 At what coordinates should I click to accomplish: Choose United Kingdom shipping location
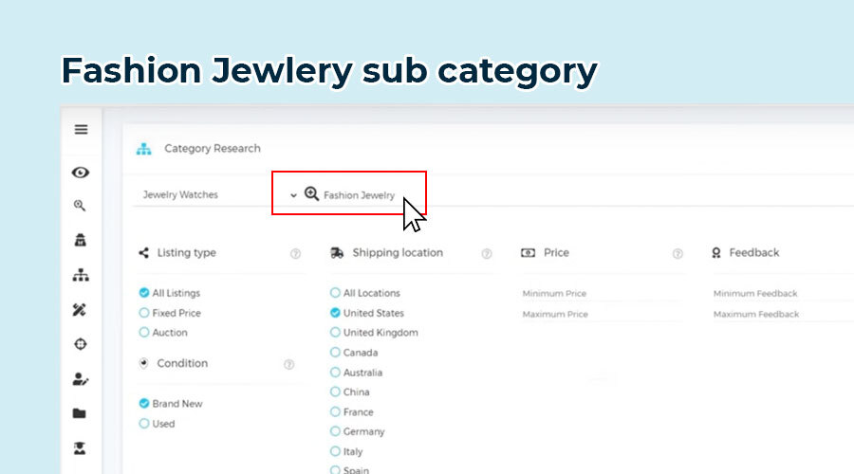(x=336, y=333)
